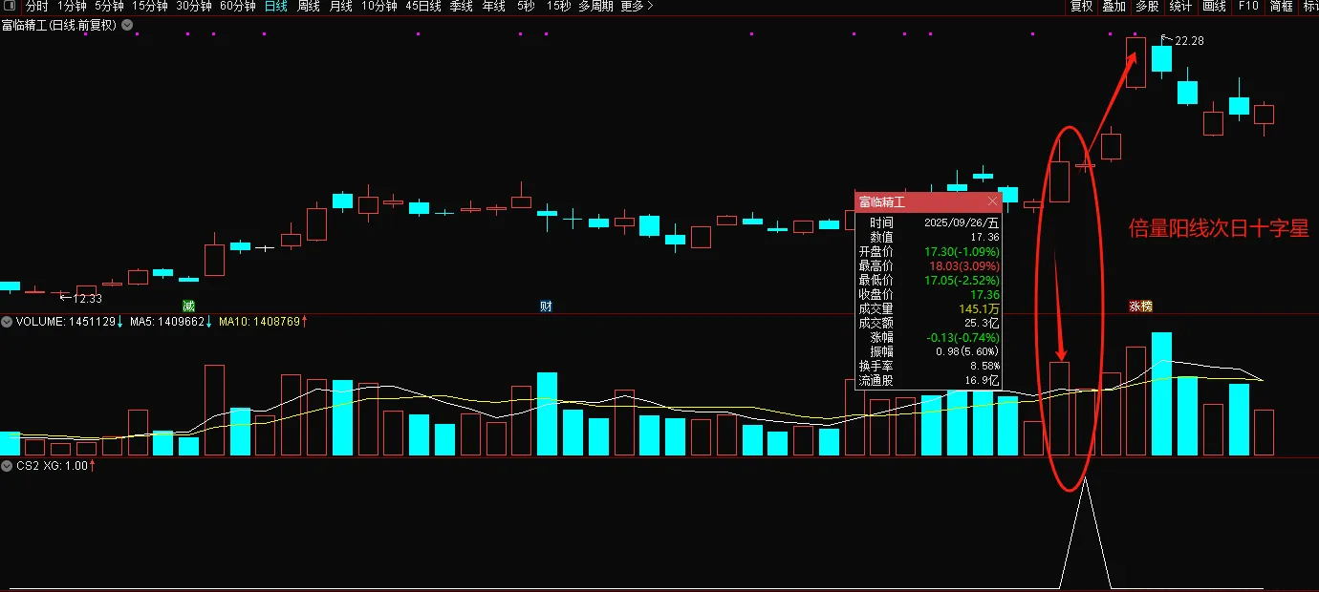This screenshot has width=1319, height=592.
Task: Select the 1分钟 period
Action: (72, 6)
